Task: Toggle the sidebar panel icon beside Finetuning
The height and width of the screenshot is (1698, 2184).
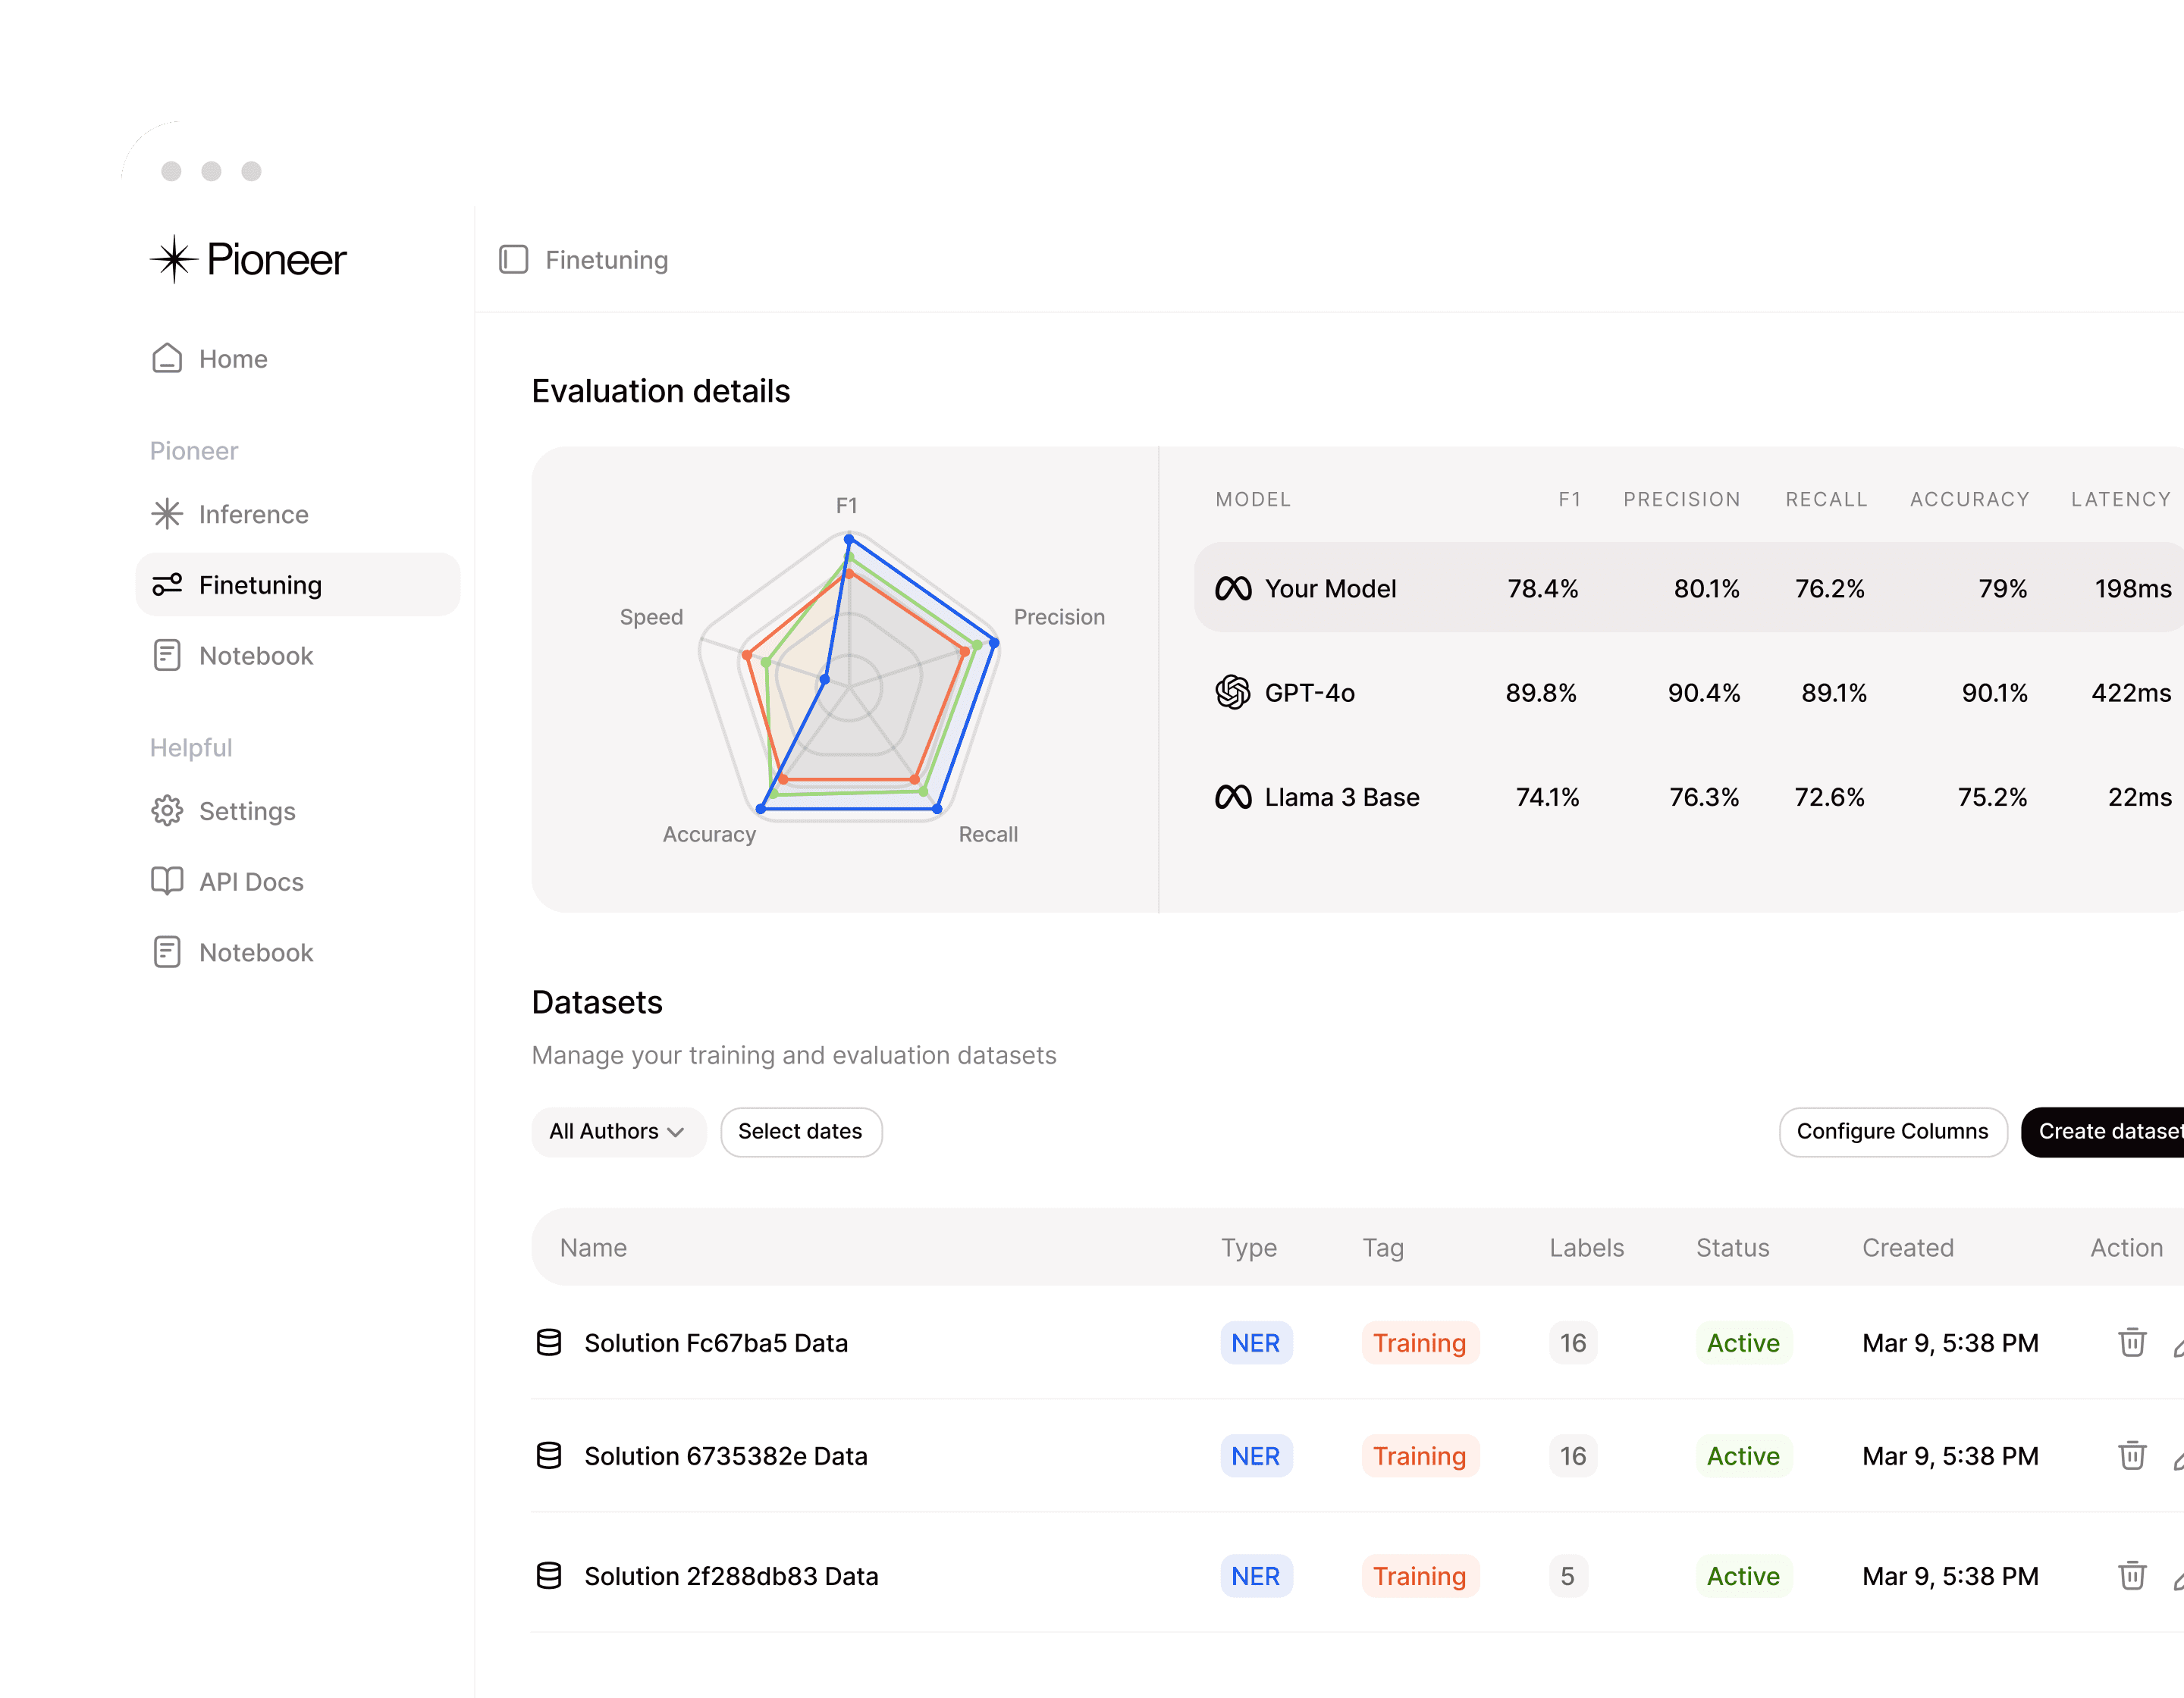Action: click(513, 260)
